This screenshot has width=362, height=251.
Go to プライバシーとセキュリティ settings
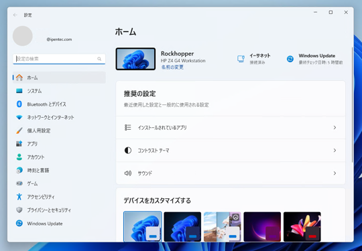tap(59, 210)
